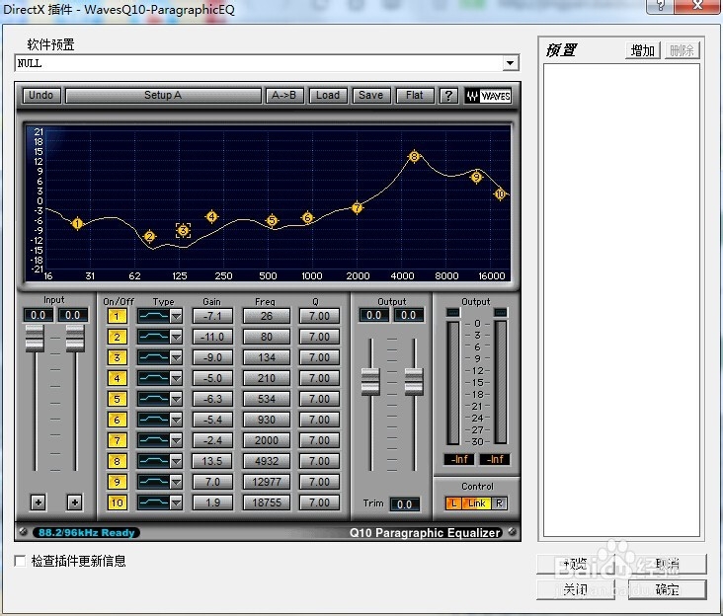Image resolution: width=723 pixels, height=616 pixels.
Task: Select EQ band marker 4 on graph
Action: click(x=211, y=216)
